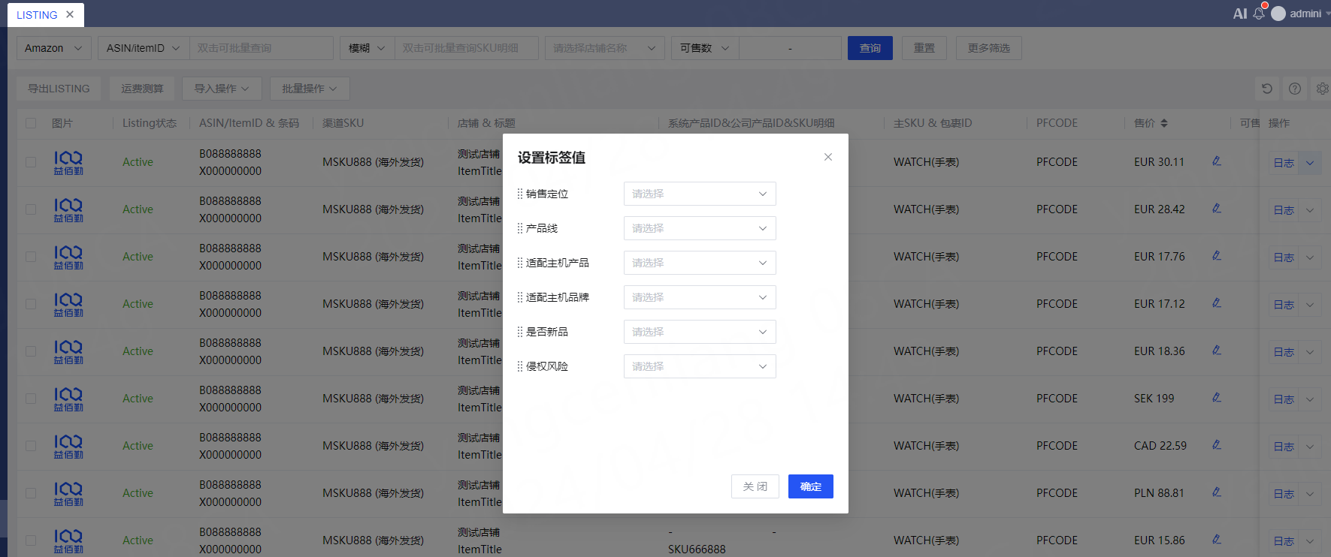This screenshot has width=1331, height=557.
Task: Check the row priced EUR 18.36
Action: tap(31, 351)
